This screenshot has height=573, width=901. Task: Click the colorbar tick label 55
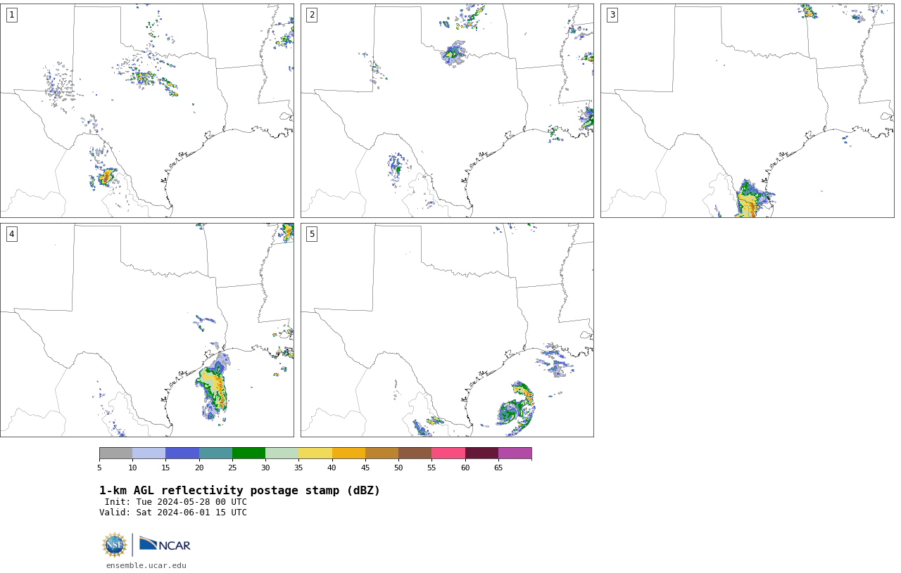point(431,468)
